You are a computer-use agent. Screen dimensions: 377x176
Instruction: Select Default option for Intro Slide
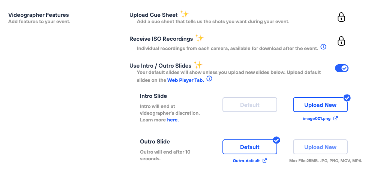pos(249,105)
